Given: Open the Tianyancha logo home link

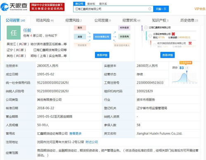Looking at the screenshot, I should point(14,7).
